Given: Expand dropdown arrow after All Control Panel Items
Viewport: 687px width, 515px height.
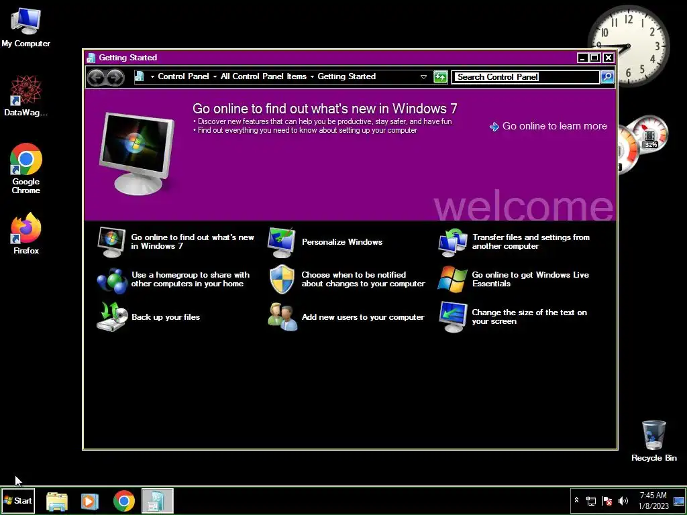Looking at the screenshot, I should pyautogui.click(x=313, y=77).
